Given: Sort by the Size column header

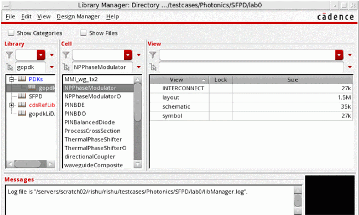Looking at the screenshot, I should (x=292, y=80).
